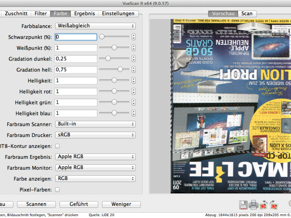Click the Scannen button

36,204
